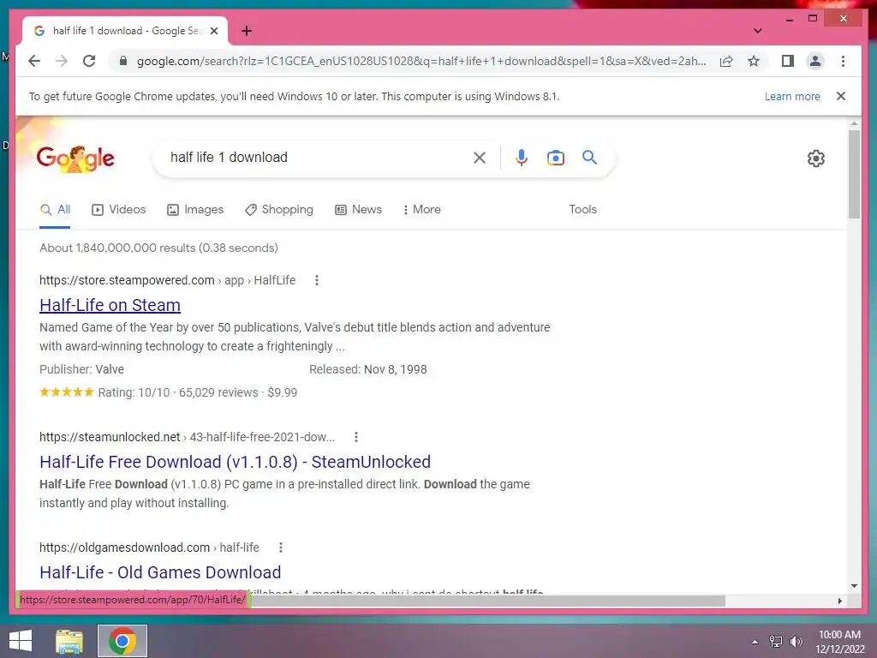Reload the page with the refresh icon
Image resolution: width=877 pixels, height=658 pixels.
tap(89, 61)
